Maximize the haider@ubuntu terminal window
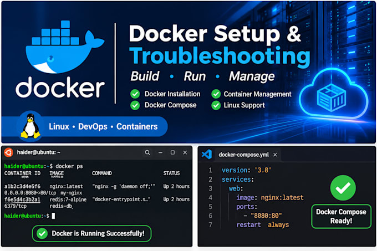 click(x=172, y=152)
